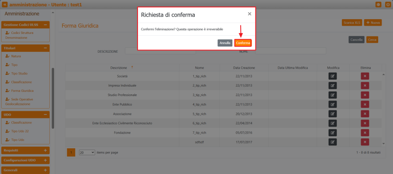Edit the Fondazione row

tap(333, 133)
